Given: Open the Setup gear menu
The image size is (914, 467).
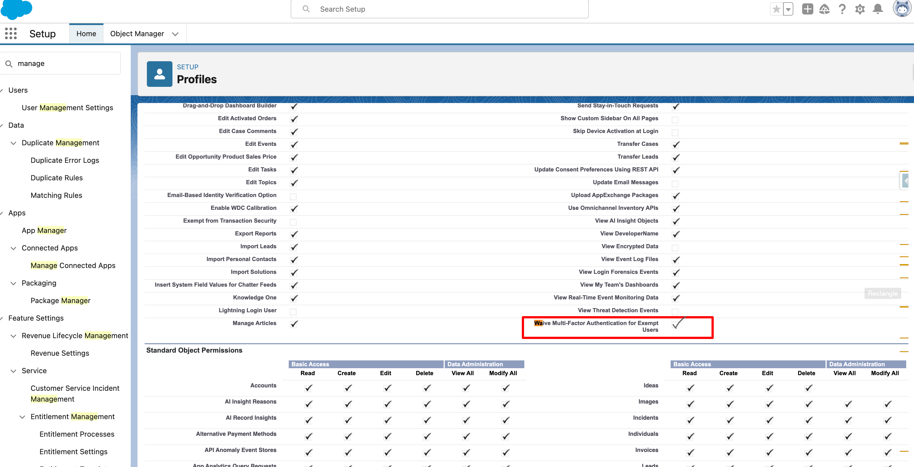Looking at the screenshot, I should pyautogui.click(x=860, y=9).
